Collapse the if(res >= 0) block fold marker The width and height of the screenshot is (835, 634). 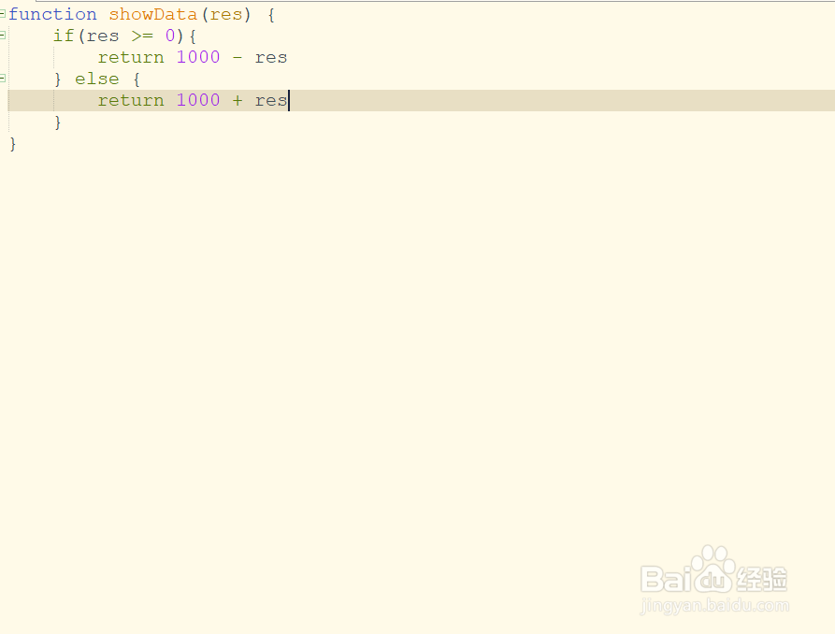[3, 36]
